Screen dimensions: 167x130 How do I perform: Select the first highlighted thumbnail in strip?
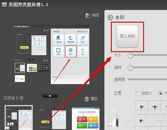click(19, 118)
